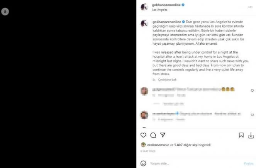Share post via paper plane icon

[163, 135]
